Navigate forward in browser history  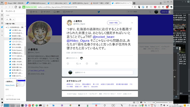point(6,7)
